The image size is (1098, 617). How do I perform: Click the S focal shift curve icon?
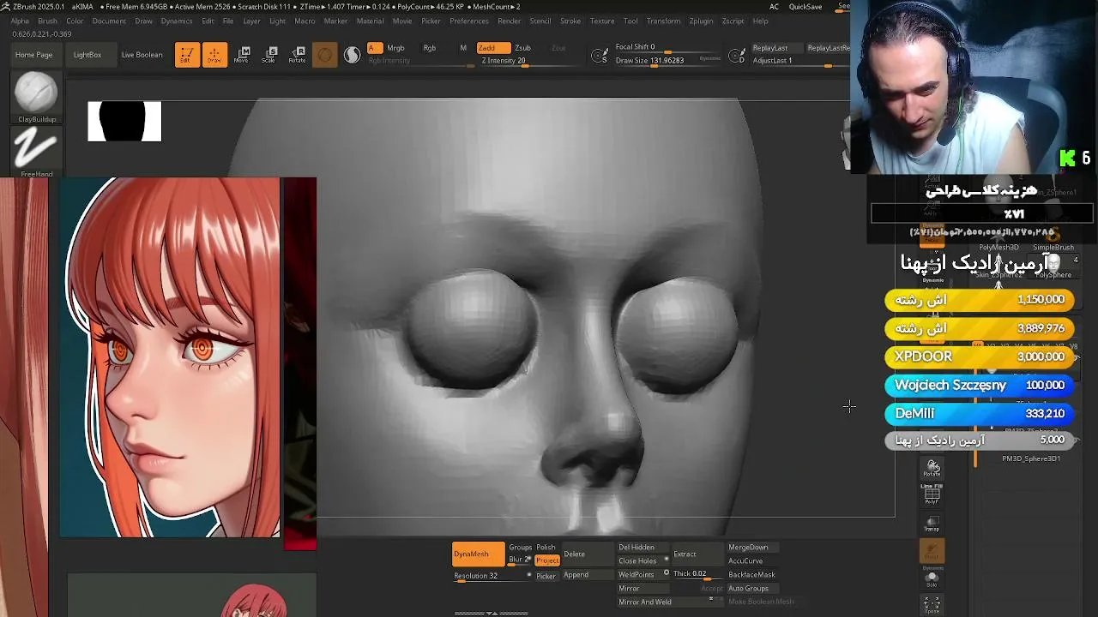pyautogui.click(x=600, y=57)
